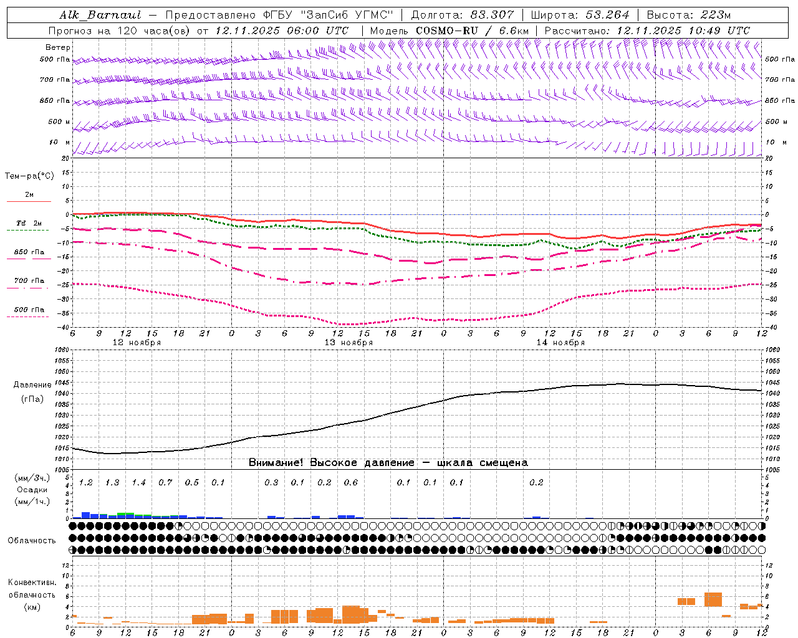Click the 1.3 precipitation amount value
The height and width of the screenshot is (638, 798).
(112, 483)
